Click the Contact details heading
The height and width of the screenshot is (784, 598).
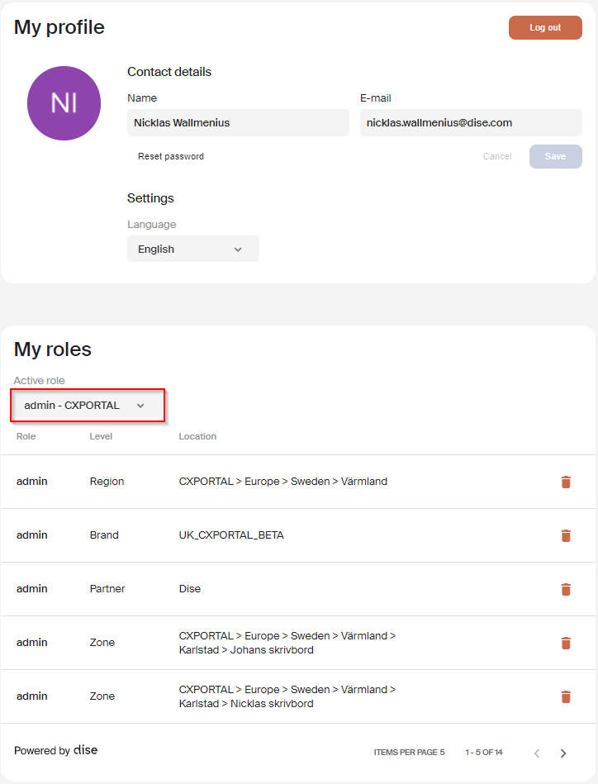[x=169, y=72]
